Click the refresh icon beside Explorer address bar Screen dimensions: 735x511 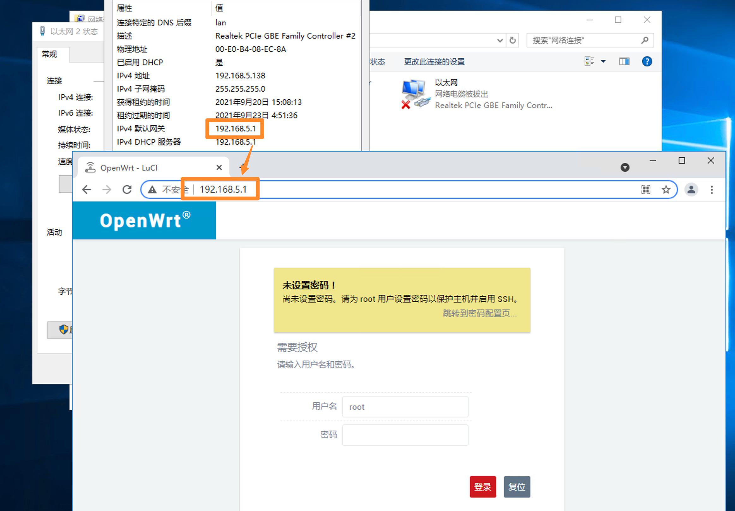click(512, 40)
